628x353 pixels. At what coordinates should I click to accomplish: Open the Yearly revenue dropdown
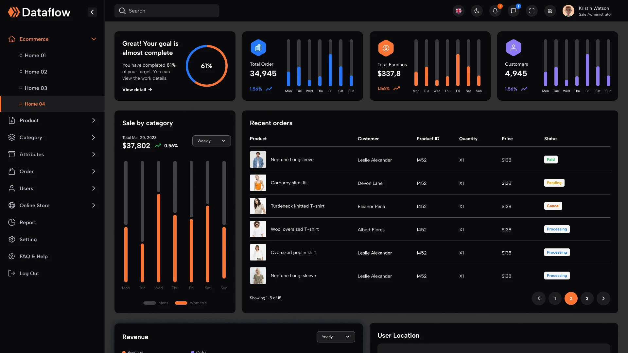click(336, 337)
